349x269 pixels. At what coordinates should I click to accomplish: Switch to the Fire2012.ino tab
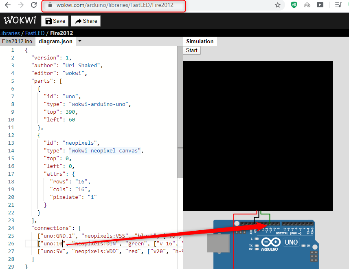click(17, 41)
